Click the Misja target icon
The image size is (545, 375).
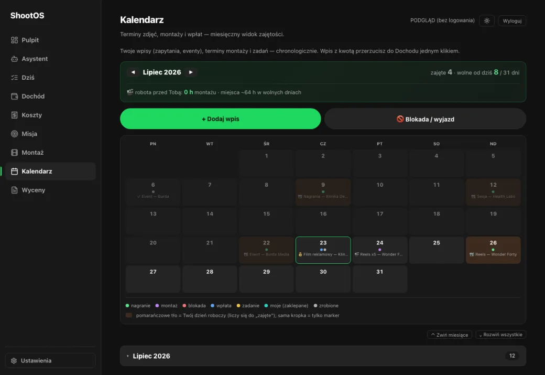point(14,134)
